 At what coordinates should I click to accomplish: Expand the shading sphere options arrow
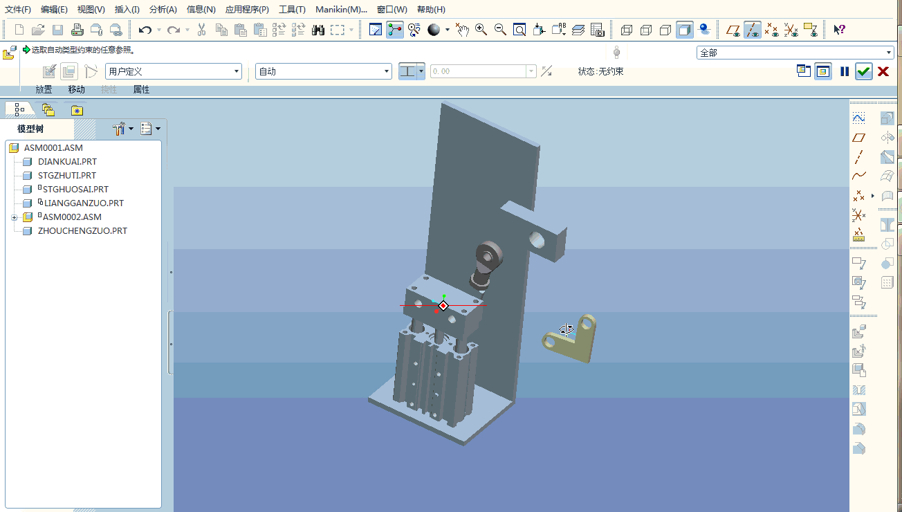pyautogui.click(x=448, y=30)
